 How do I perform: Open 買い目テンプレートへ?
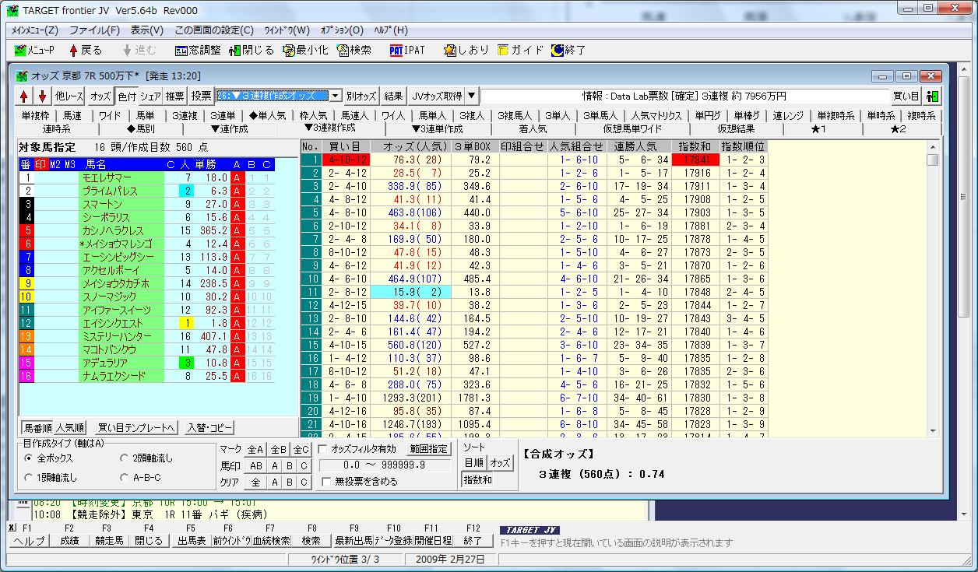[x=137, y=427]
